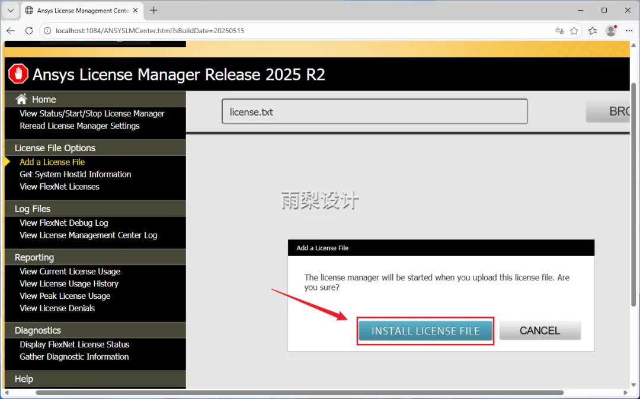Click the scroll down arrow
Viewport: 640px width, 399px height.
click(633, 385)
